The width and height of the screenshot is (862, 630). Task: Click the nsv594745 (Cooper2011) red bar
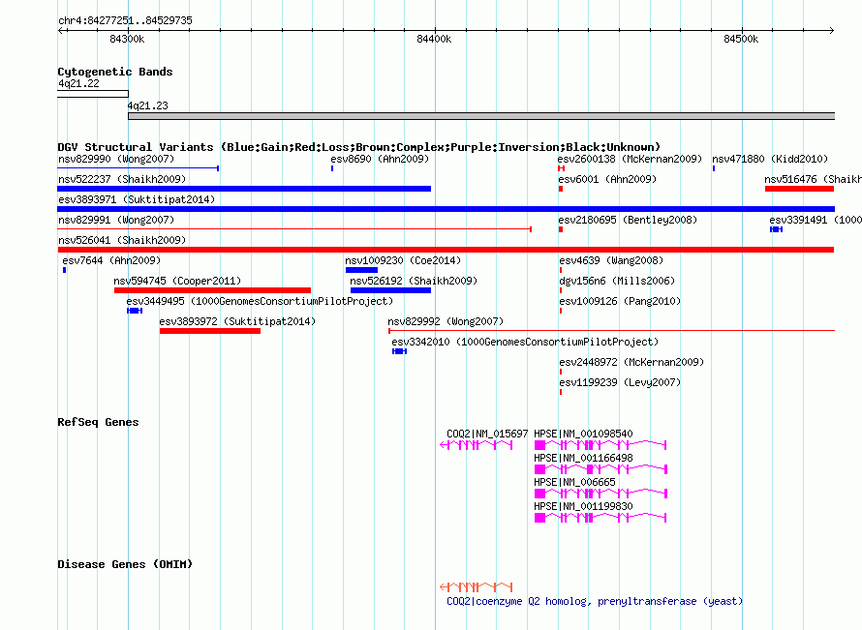click(x=212, y=290)
